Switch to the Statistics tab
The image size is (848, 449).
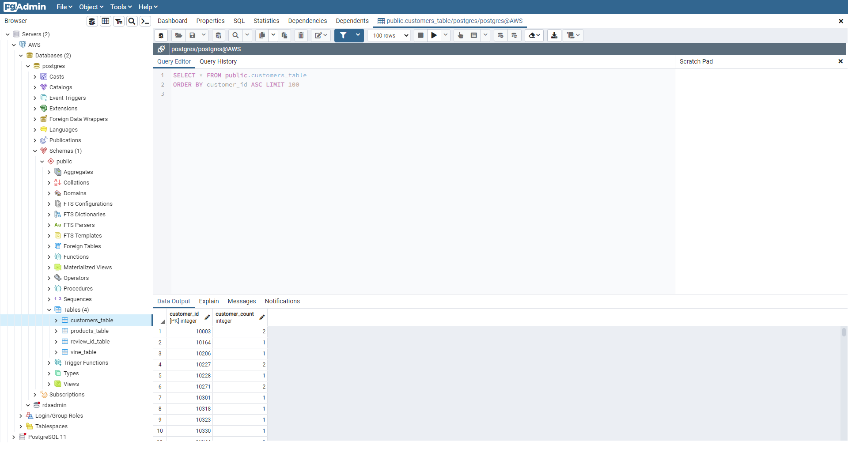coord(266,21)
